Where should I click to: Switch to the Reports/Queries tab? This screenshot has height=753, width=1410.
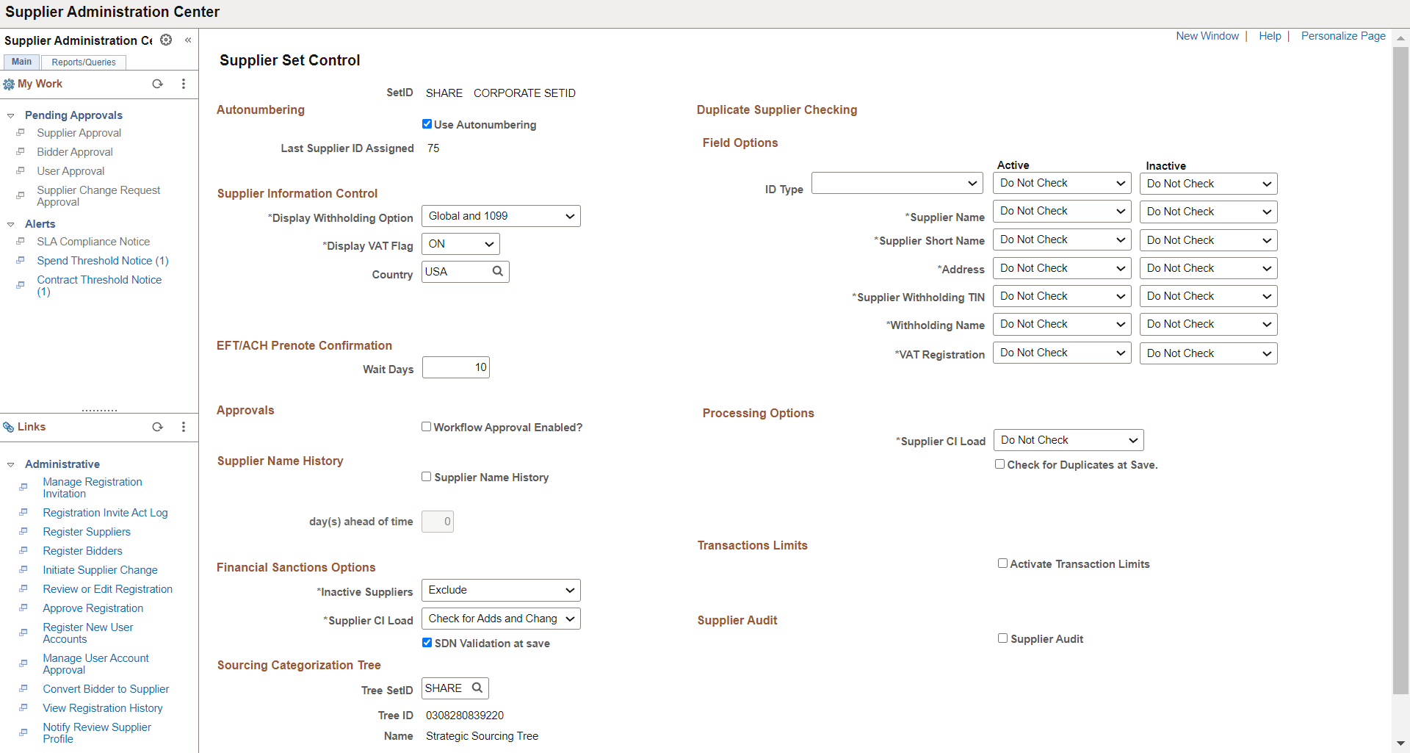(84, 62)
